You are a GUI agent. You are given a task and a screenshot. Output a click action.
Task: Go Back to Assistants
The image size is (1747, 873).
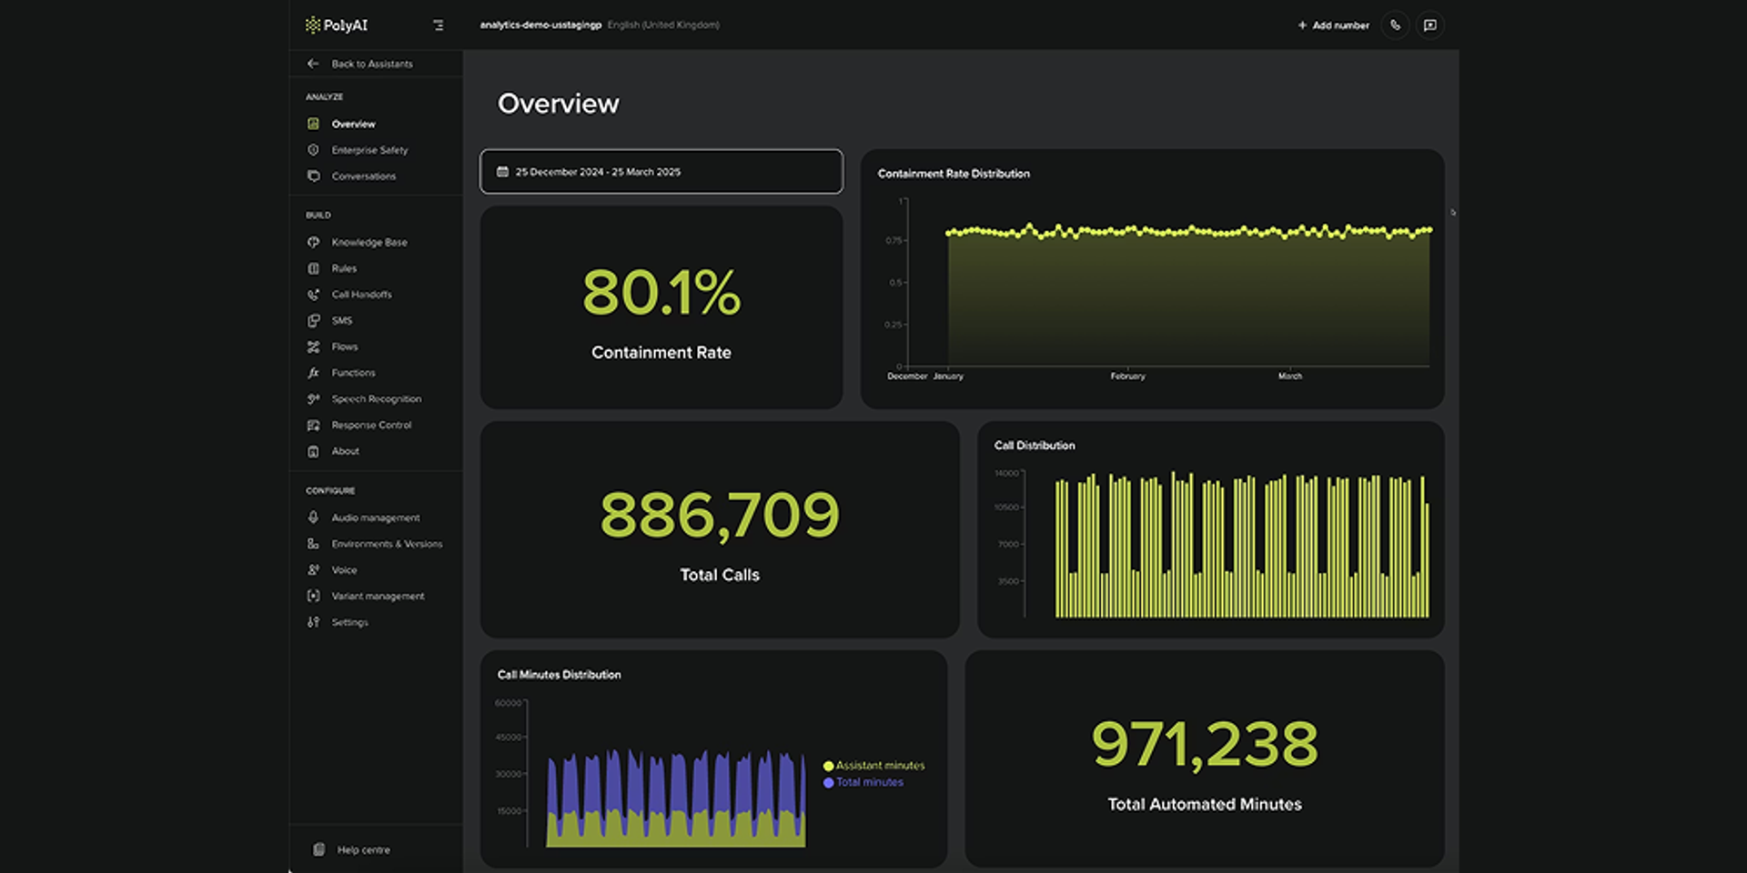click(x=372, y=64)
